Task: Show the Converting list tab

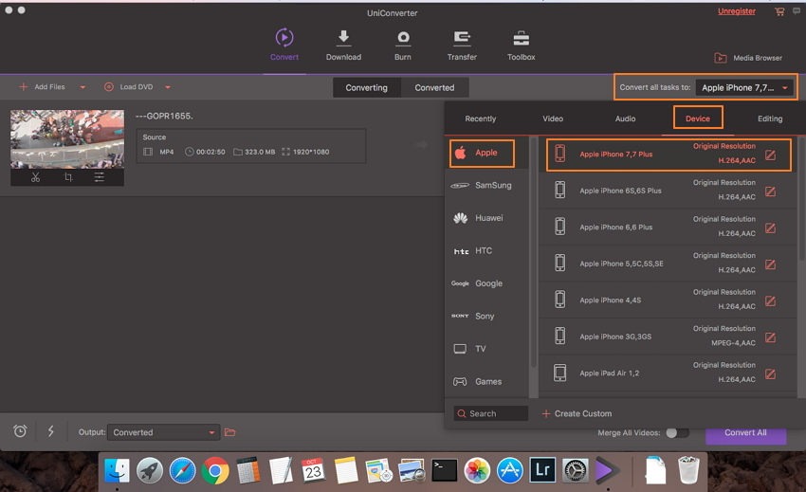Action: pos(367,88)
